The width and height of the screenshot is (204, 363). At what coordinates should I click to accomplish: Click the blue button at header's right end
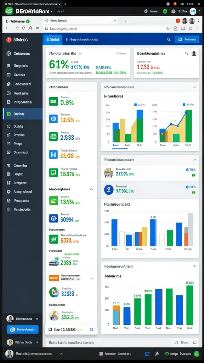tap(187, 39)
